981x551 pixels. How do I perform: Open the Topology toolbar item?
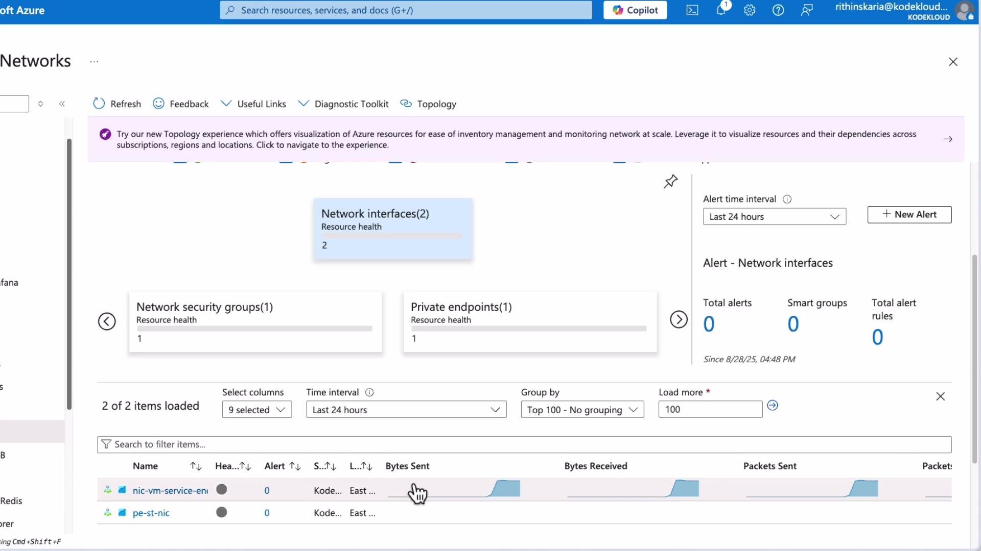pos(428,104)
